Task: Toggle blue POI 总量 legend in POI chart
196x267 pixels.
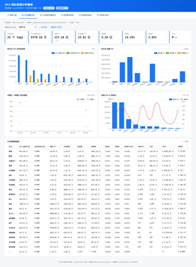Action: point(58,53)
